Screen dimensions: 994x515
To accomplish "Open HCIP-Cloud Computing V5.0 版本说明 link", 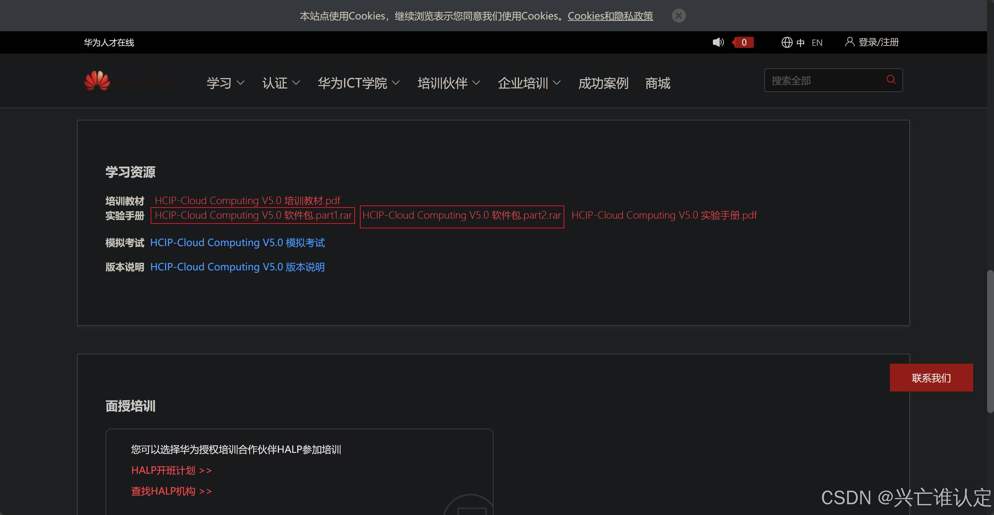I will pyautogui.click(x=237, y=267).
